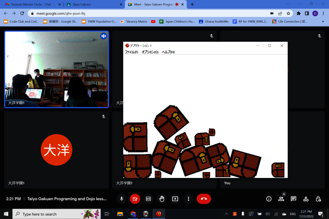The height and width of the screenshot is (219, 329).
Task: Open the clock showing 2:21 PM 7/23/2022
Action: pos(306,214)
